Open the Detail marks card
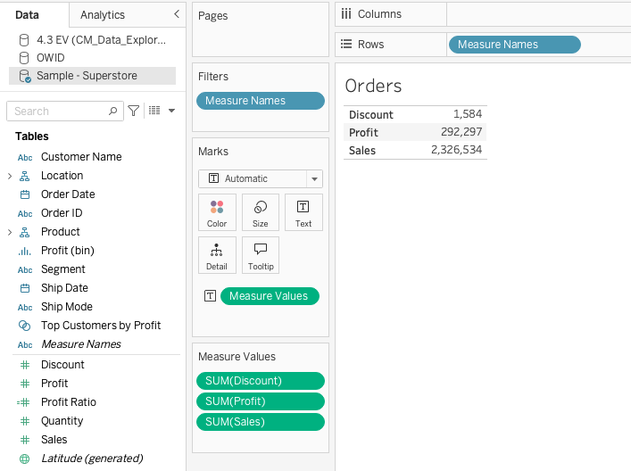This screenshot has height=471, width=631. tap(217, 255)
